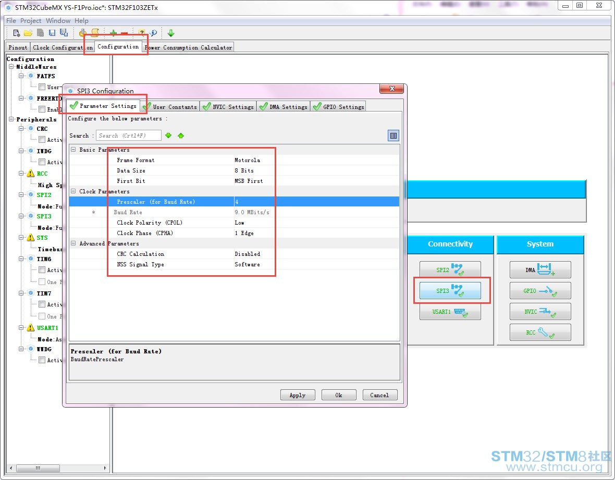Open the Project menu
Screen dimensions: 615x480
pyautogui.click(x=31, y=20)
